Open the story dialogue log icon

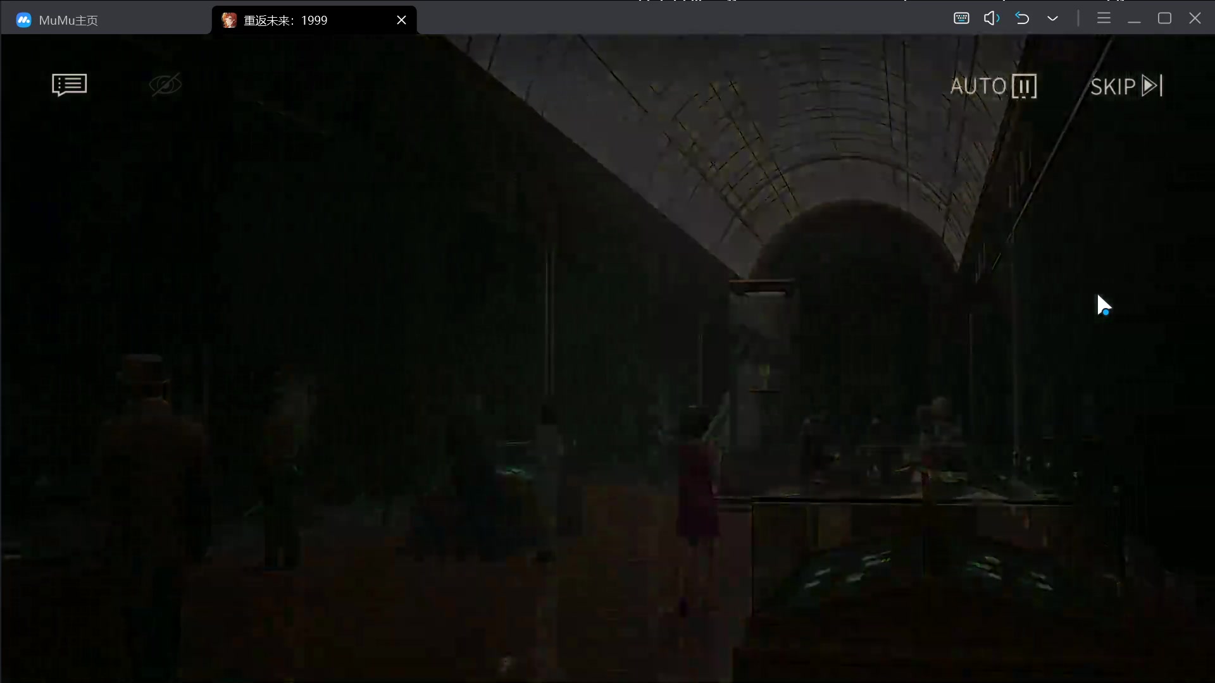[69, 85]
